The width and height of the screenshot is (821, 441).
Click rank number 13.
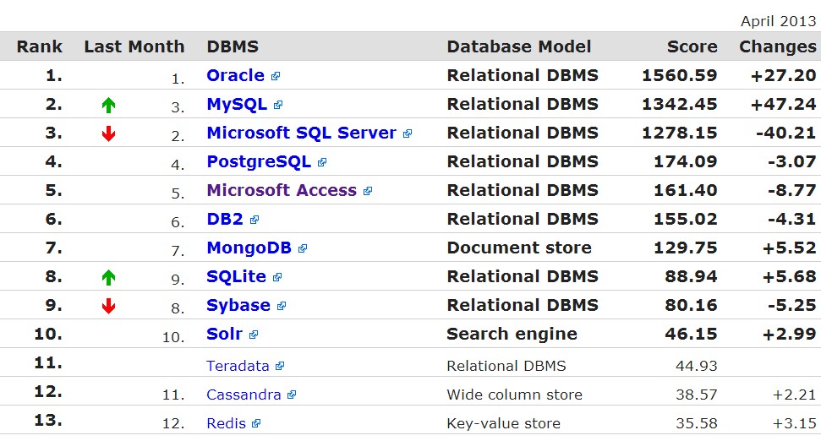tap(48, 420)
